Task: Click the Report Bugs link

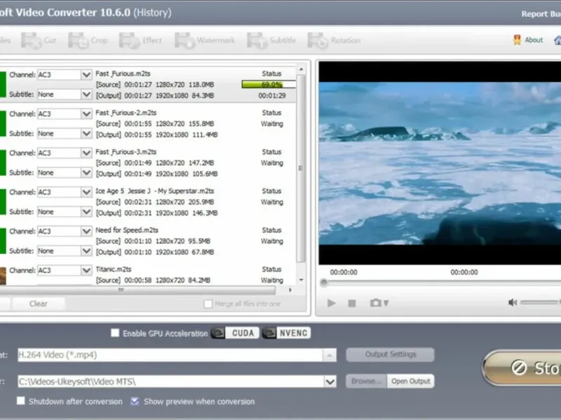Action: pyautogui.click(x=541, y=13)
